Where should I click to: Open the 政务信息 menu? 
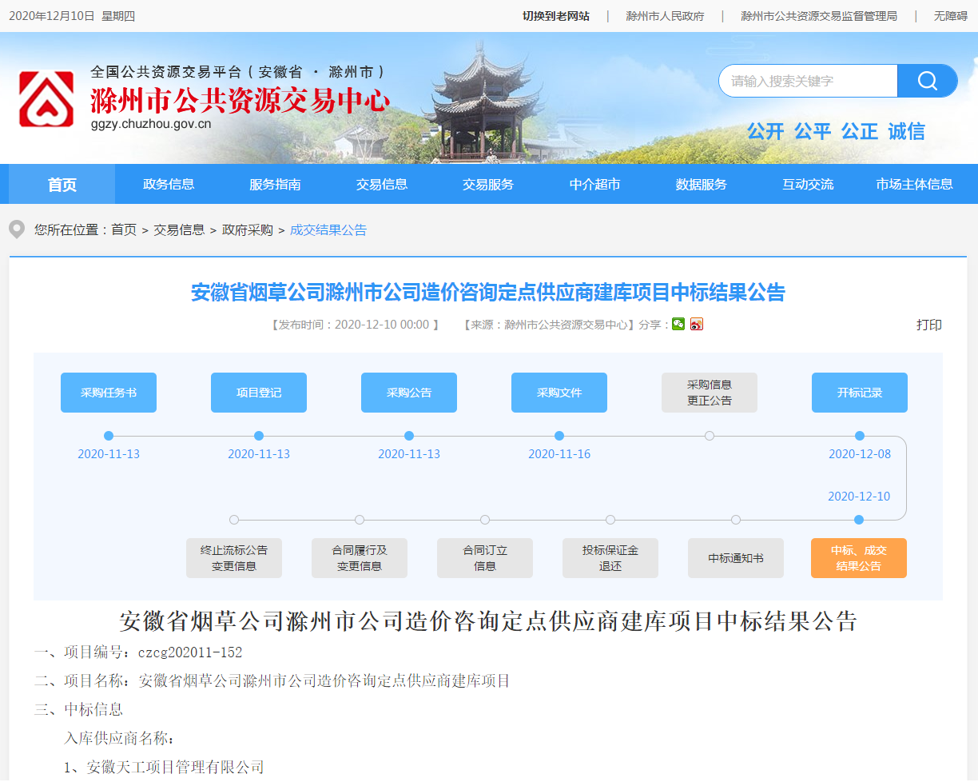169,184
